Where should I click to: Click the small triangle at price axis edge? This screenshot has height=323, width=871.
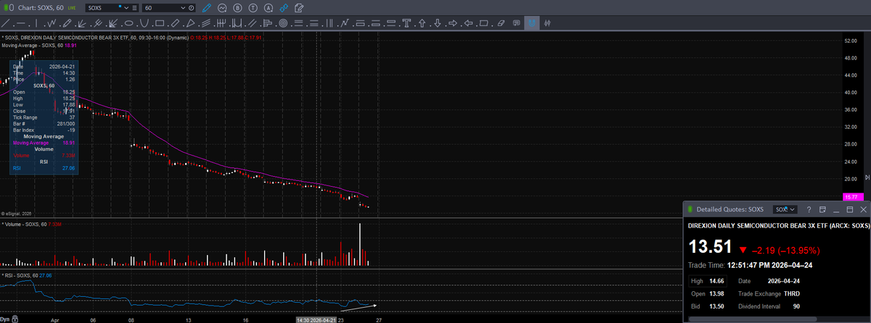pyautogui.click(x=867, y=177)
